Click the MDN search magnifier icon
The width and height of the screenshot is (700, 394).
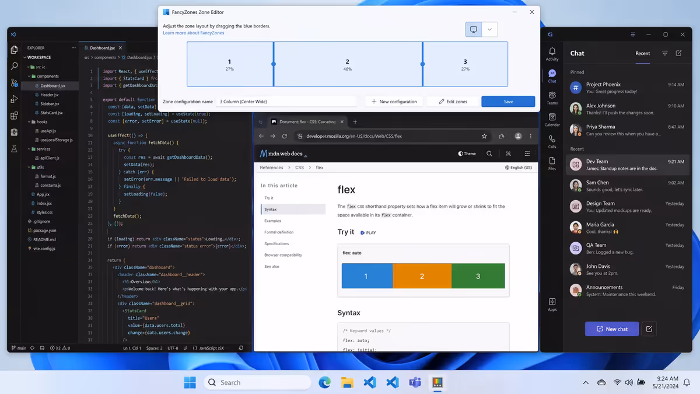(489, 154)
